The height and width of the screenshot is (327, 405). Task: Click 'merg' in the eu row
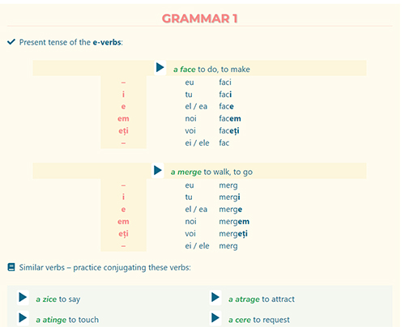(228, 185)
